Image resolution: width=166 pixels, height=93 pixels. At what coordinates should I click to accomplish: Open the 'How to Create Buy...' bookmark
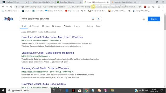(97, 11)
